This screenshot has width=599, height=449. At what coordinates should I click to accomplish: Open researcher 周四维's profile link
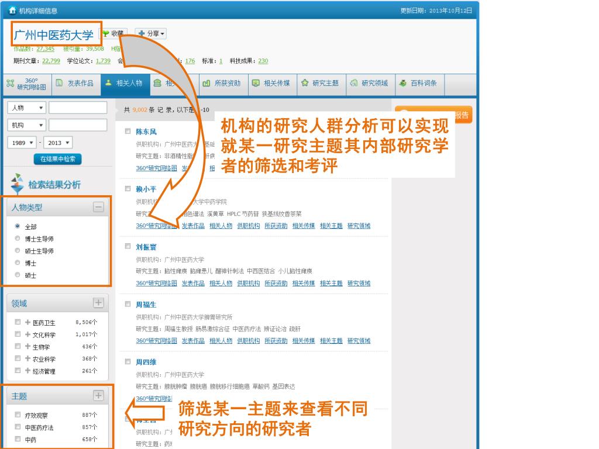pyautogui.click(x=146, y=362)
